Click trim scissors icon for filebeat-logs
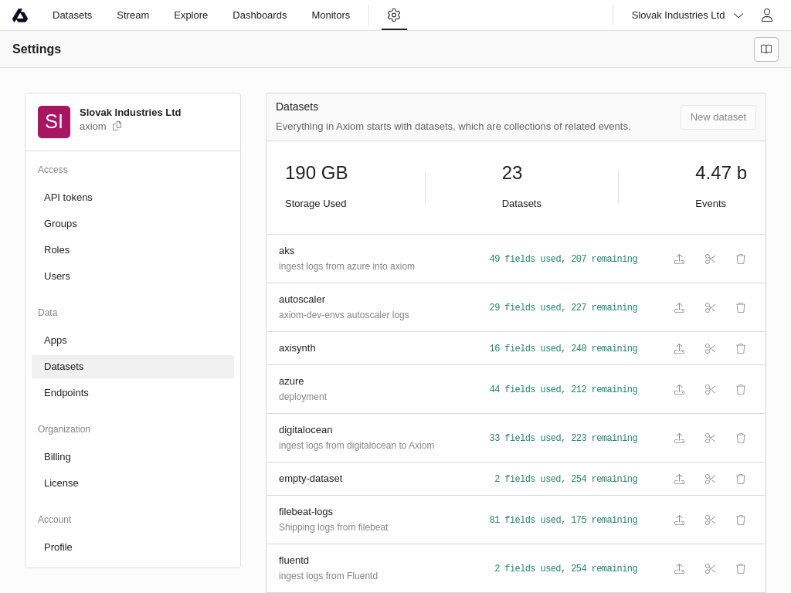Screen dimensions: 791x593 coord(710,520)
